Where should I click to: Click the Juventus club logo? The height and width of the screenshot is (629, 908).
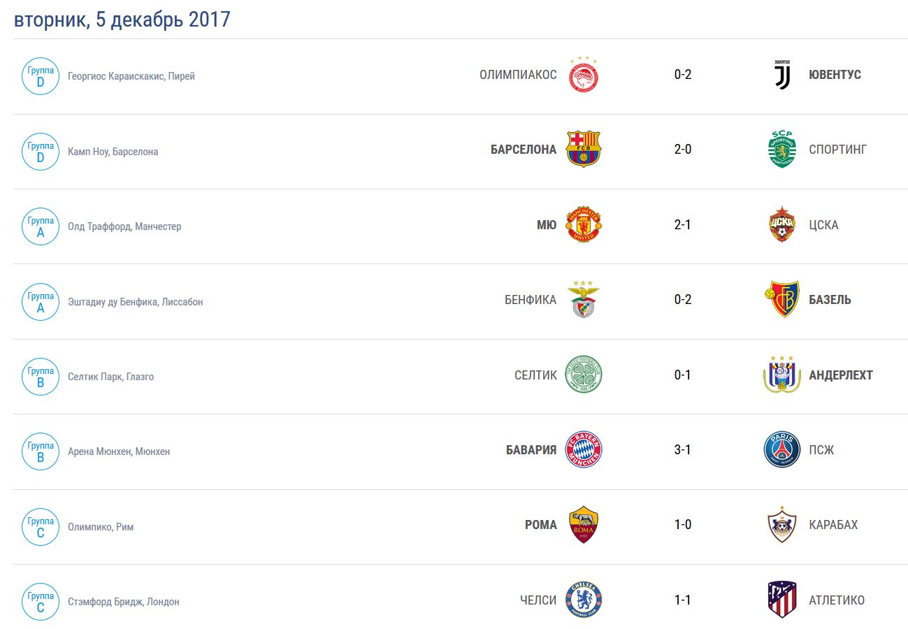coord(781,74)
